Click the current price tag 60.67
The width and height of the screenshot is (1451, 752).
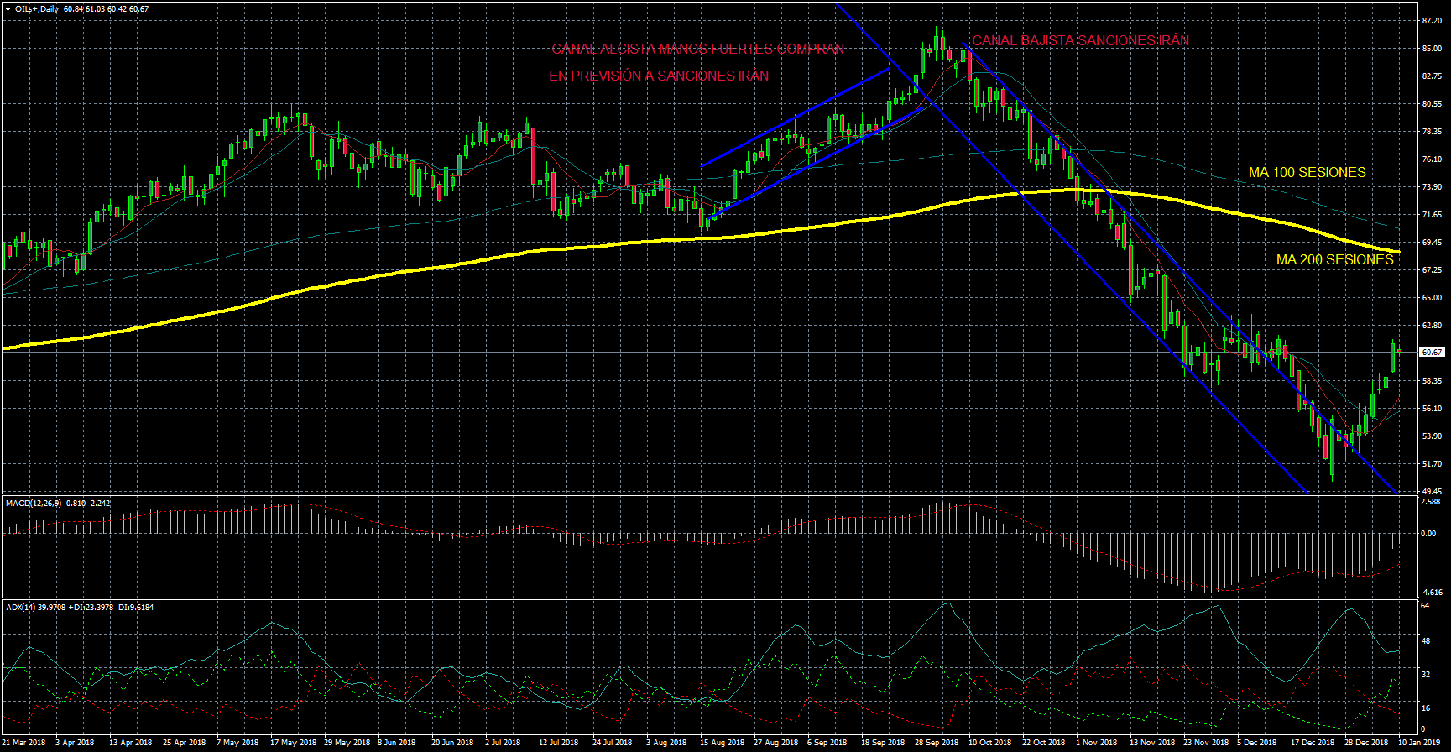(x=1432, y=352)
